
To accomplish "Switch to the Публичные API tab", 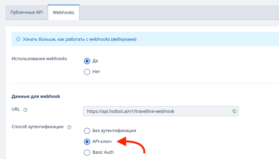I will (x=26, y=12).
